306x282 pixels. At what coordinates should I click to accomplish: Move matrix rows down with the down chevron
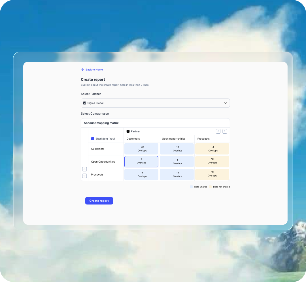pos(84,176)
